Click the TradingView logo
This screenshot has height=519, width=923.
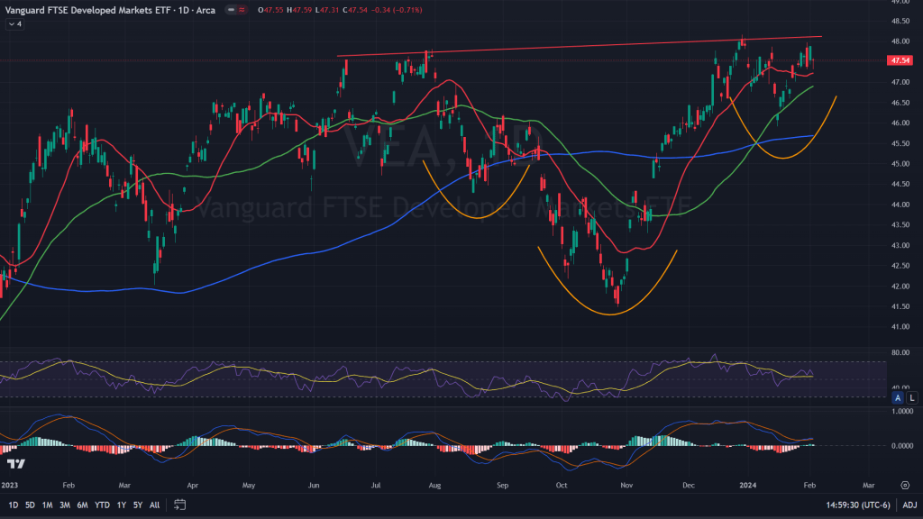pyautogui.click(x=15, y=463)
